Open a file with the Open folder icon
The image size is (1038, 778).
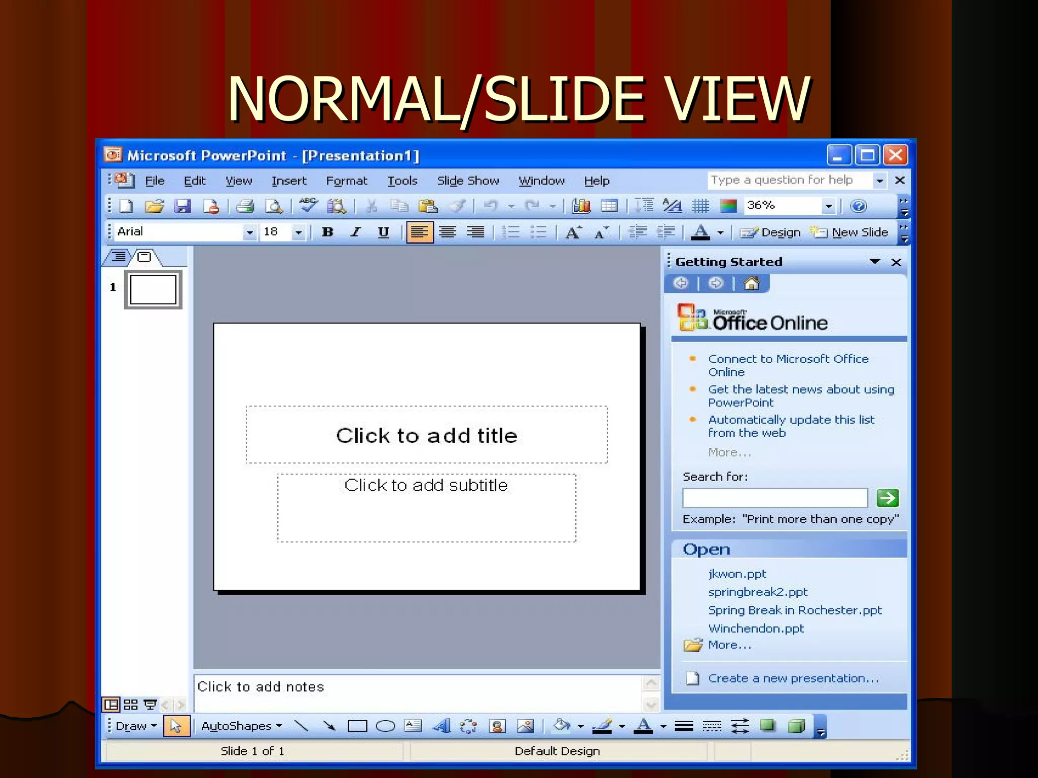pos(154,206)
